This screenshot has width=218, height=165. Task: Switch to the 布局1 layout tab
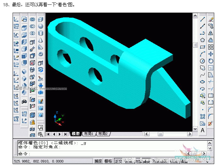89,134
